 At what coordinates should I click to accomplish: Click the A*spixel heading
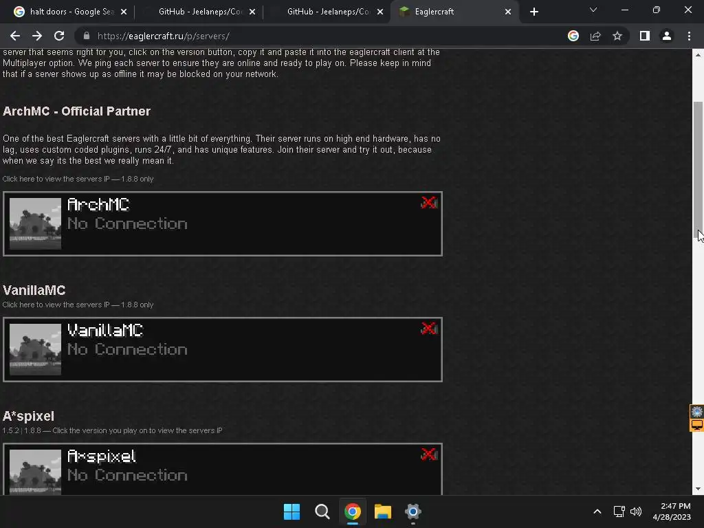tap(28, 416)
